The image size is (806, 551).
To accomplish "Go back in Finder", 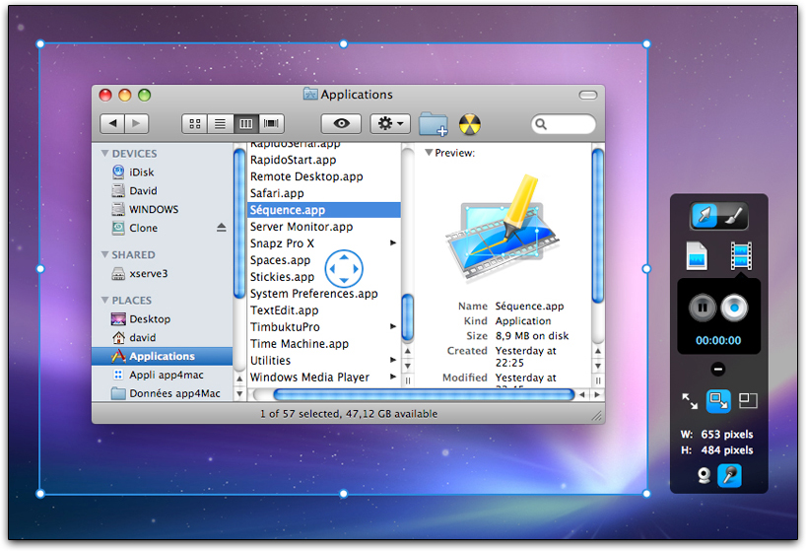I will point(112,123).
